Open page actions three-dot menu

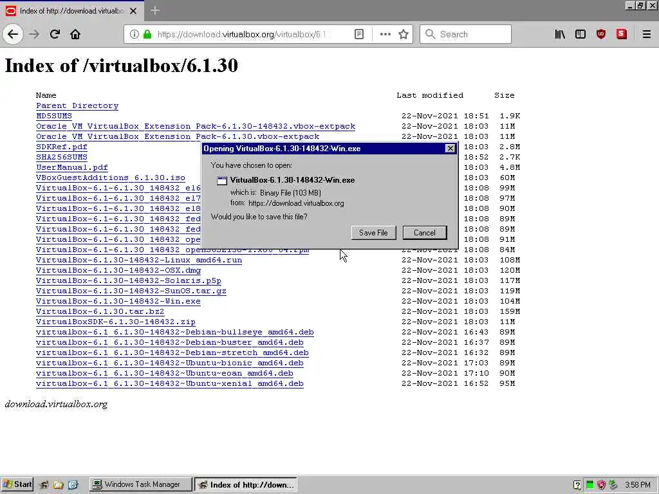385,34
